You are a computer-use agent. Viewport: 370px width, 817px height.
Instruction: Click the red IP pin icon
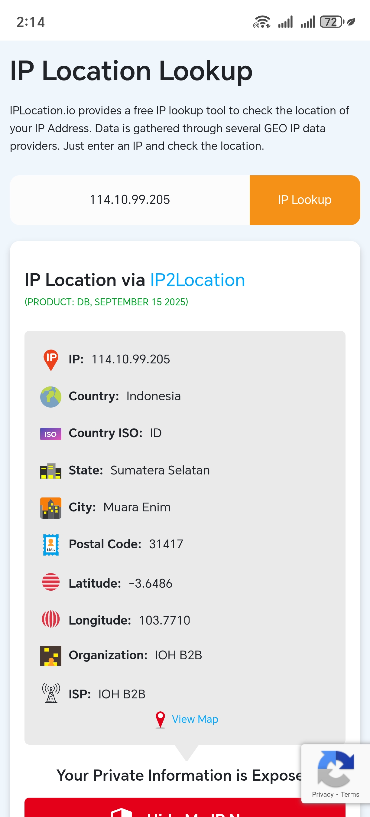coord(51,360)
